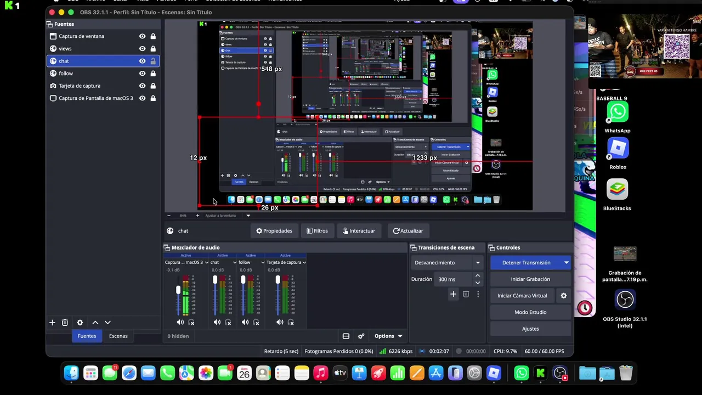
Task: Select the follow source row
Action: pyautogui.click(x=103, y=73)
